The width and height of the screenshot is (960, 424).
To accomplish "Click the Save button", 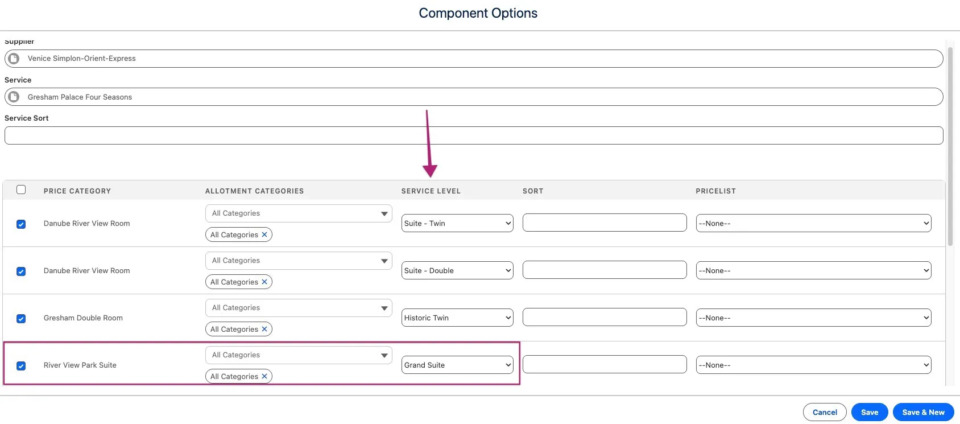I will (869, 412).
